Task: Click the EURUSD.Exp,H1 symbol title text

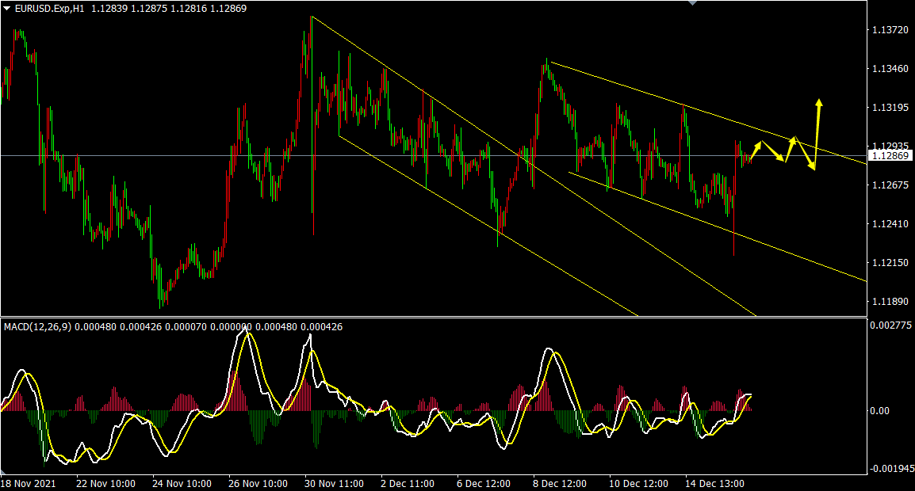Action: [50, 9]
